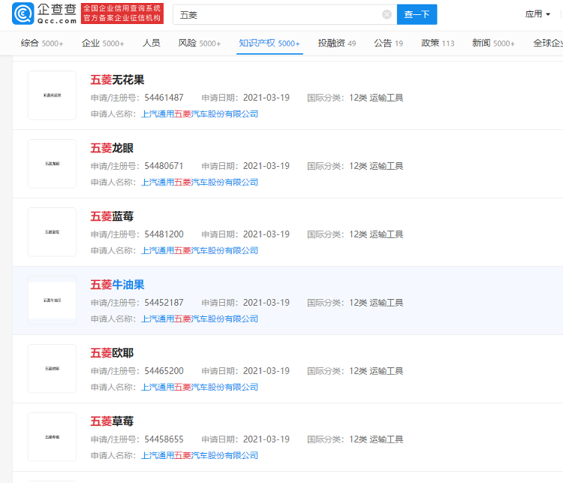Open applicant company link under 五菱欧耶
The height and width of the screenshot is (483, 563).
click(x=200, y=387)
